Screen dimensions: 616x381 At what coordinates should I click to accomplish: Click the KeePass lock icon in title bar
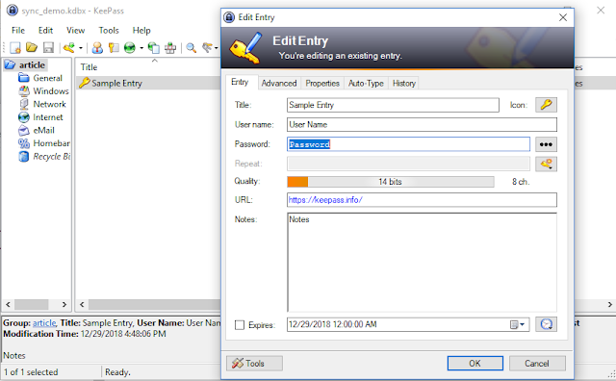13,11
